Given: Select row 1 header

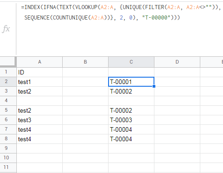Looking at the screenshot, I should pyautogui.click(x=8, y=72).
